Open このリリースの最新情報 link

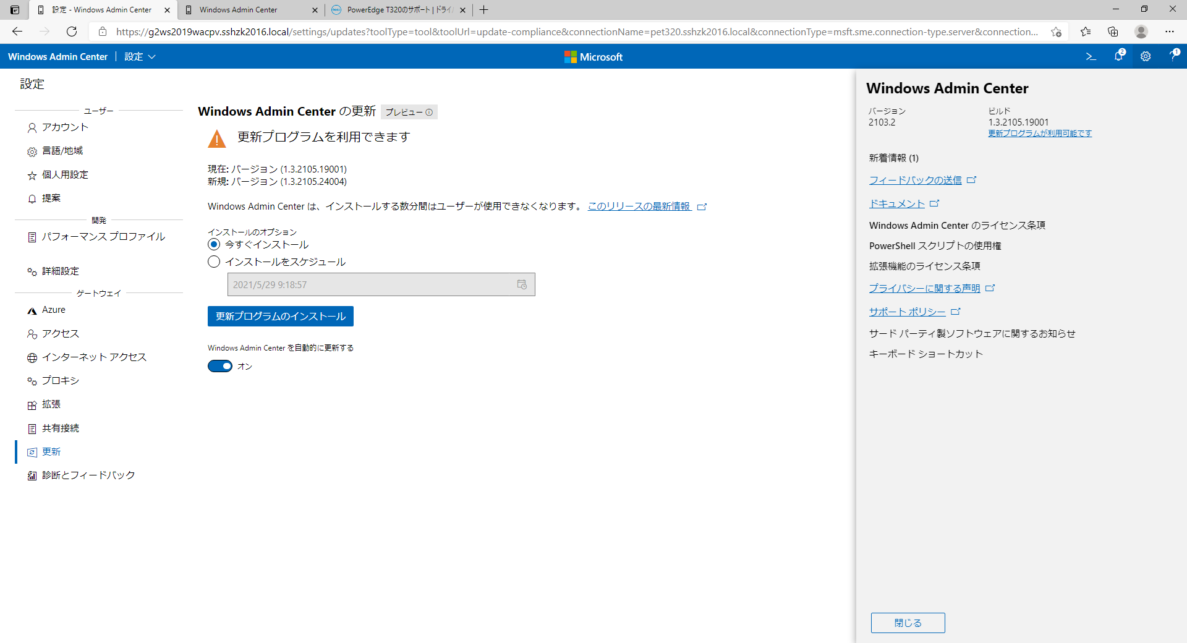639,207
